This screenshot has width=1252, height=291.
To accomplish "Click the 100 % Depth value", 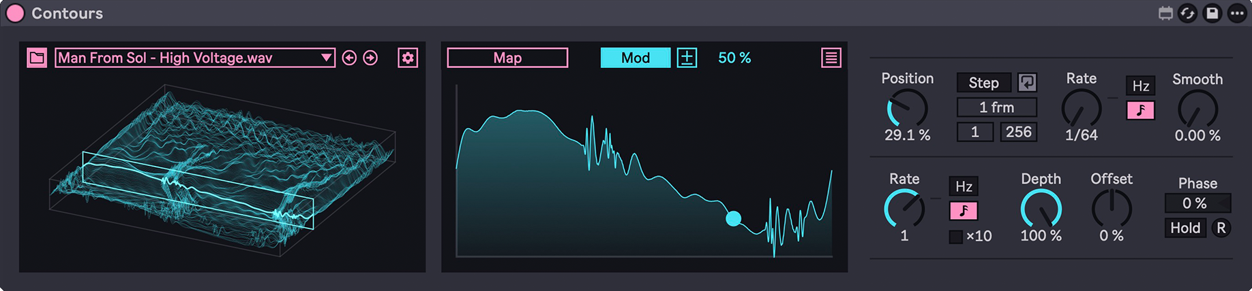I will (x=1041, y=235).
